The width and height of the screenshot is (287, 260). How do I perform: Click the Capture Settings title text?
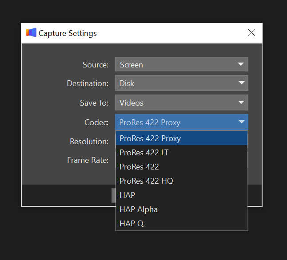click(68, 33)
